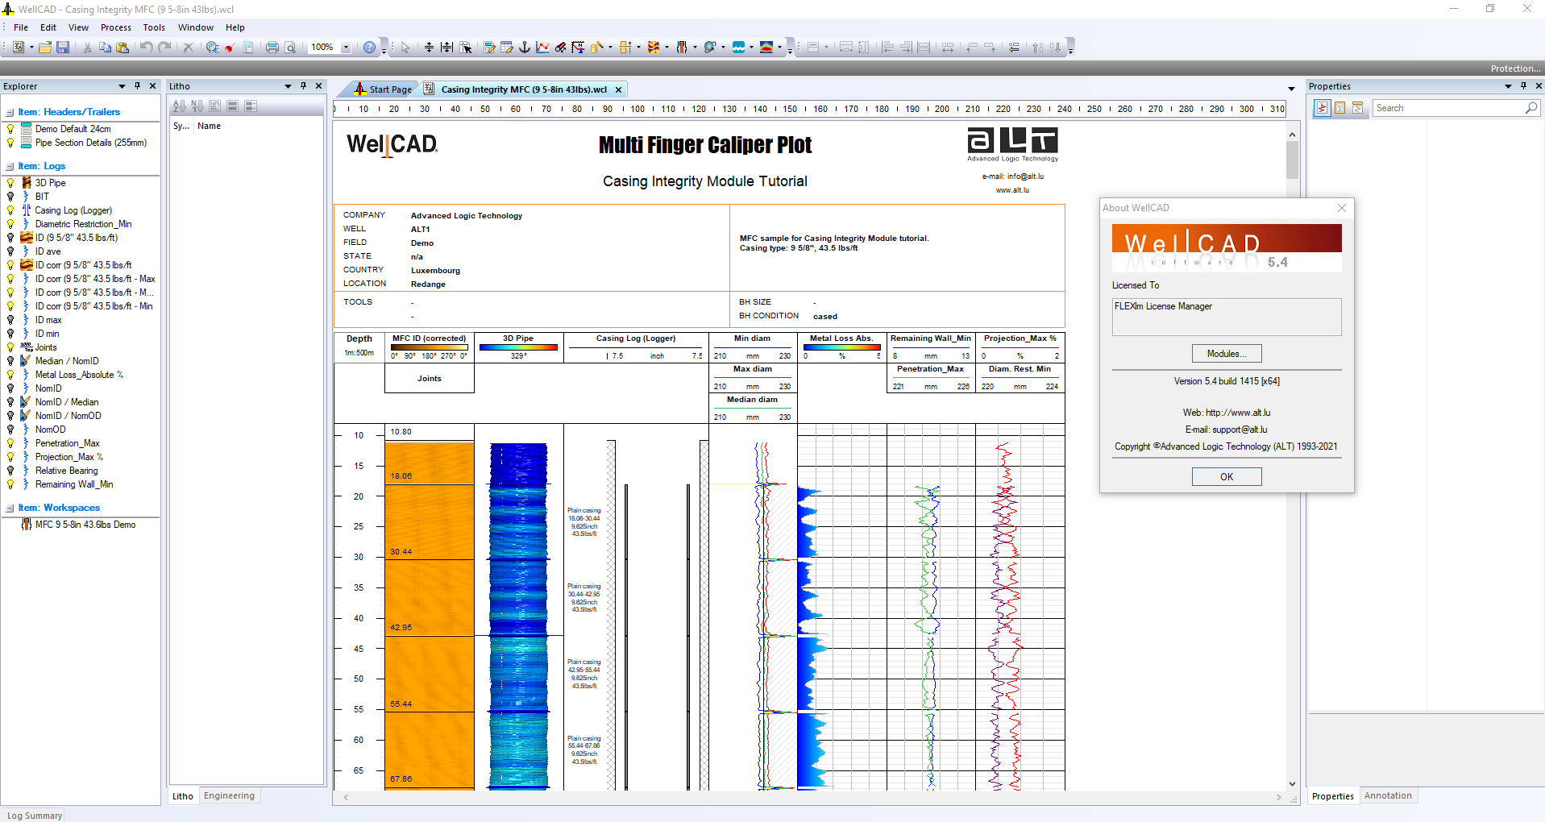Sort Litho list alphabetically with the A-Z icon

[x=179, y=106]
